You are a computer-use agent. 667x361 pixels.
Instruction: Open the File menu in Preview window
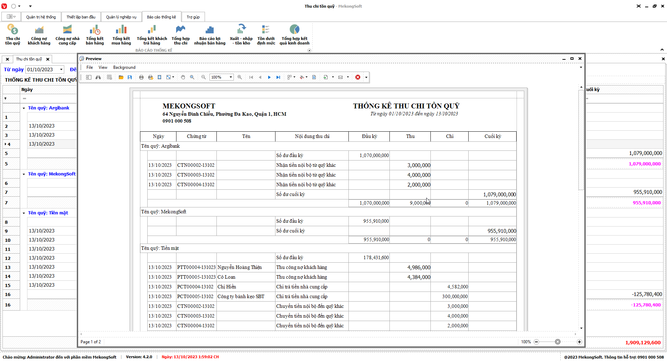90,67
